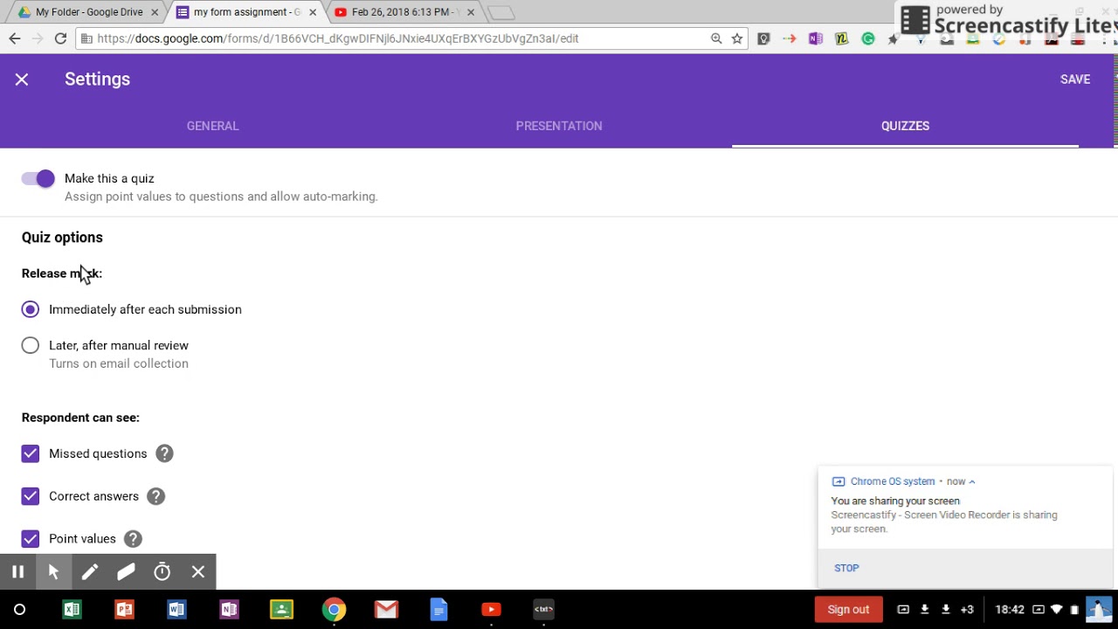Open the Screencastify timer tool
This screenshot has width=1118, height=629.
[x=162, y=572]
